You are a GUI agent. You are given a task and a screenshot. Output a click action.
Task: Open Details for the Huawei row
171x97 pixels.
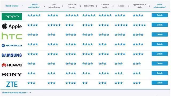(x=160, y=63)
